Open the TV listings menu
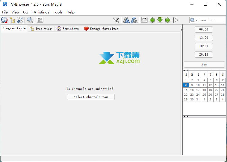The width and height of the screenshot is (227, 162). (x=40, y=12)
